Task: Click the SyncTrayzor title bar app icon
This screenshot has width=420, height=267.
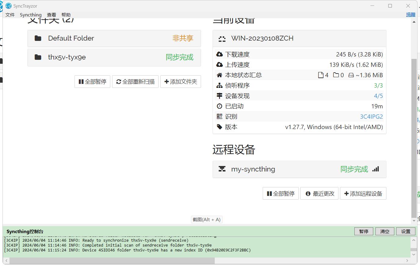Action: click(x=8, y=6)
